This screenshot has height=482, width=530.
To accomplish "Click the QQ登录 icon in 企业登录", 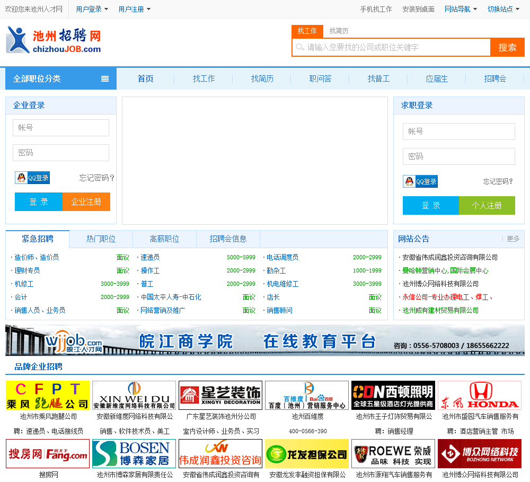I will 32,178.
